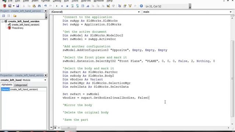The width and height of the screenshot is (235, 132).
Task: Click the Step Over icon
Action: tap(77, 6)
